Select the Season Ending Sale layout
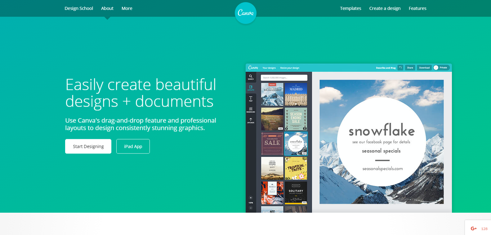Viewport: 491px width, 235px height. tap(296, 119)
